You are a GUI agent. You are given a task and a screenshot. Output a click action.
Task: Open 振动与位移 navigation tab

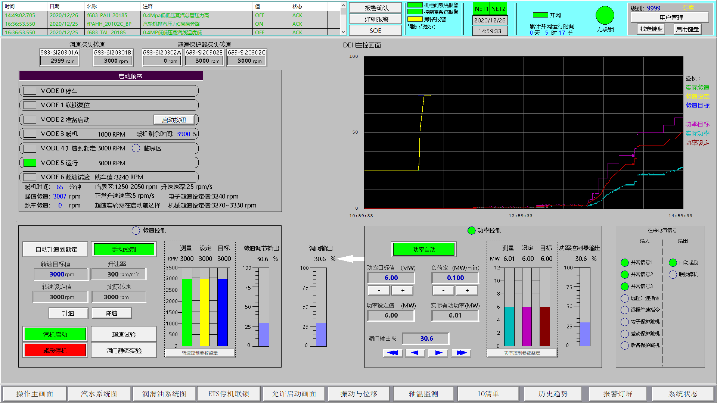(359, 394)
